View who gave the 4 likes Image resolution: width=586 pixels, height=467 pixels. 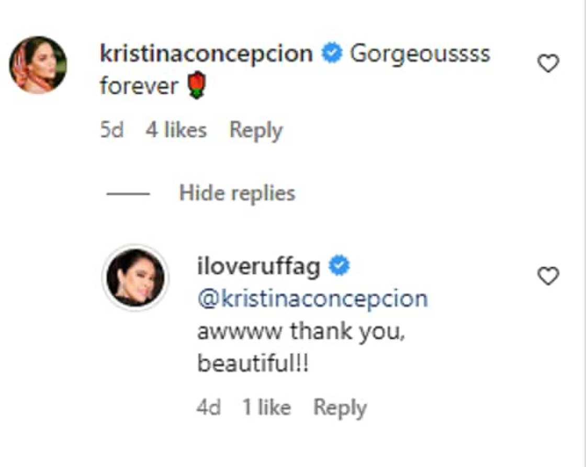[176, 130]
